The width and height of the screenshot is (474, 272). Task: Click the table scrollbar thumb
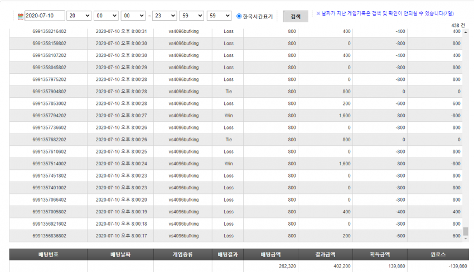point(466,231)
